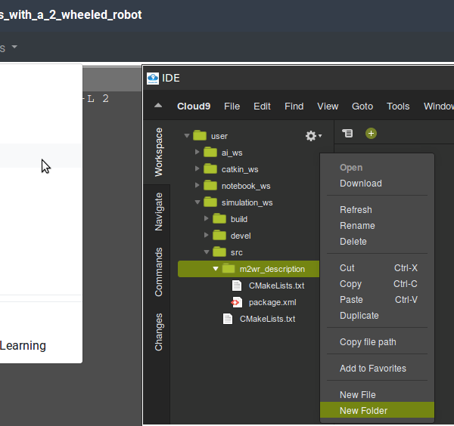454x426 pixels.
Task: Select the m2wr_description tree row
Action: [x=249, y=269]
